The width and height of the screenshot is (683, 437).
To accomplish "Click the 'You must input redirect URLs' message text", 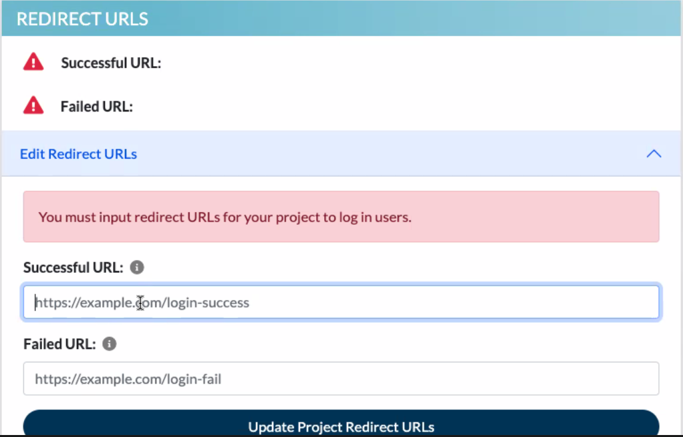I will click(x=225, y=217).
